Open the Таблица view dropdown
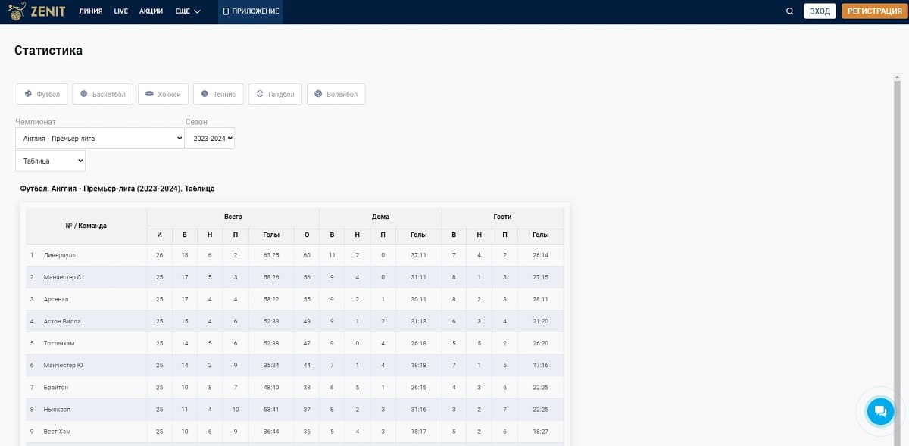909x446 pixels. pos(50,161)
